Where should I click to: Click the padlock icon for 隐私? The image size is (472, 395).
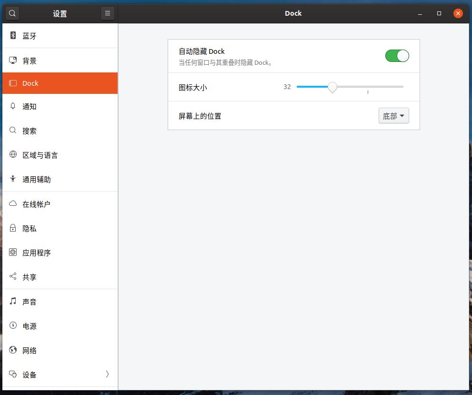13,228
